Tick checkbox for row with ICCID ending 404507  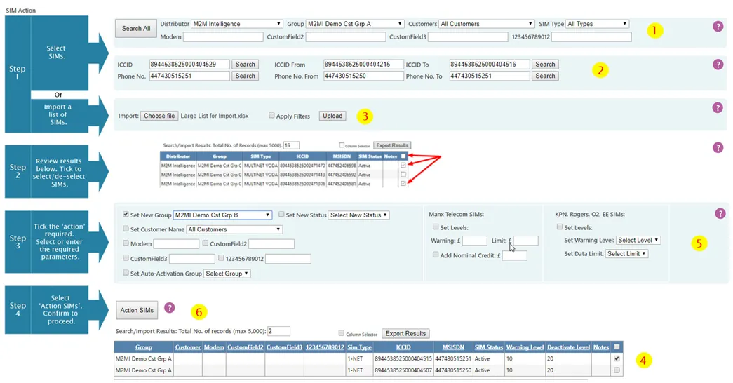(617, 370)
